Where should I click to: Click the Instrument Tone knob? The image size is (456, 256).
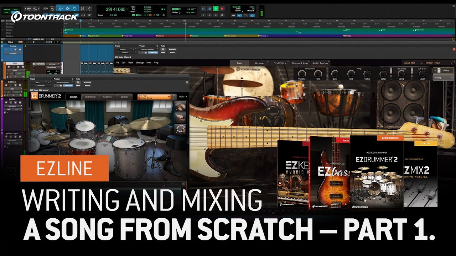tap(318, 74)
